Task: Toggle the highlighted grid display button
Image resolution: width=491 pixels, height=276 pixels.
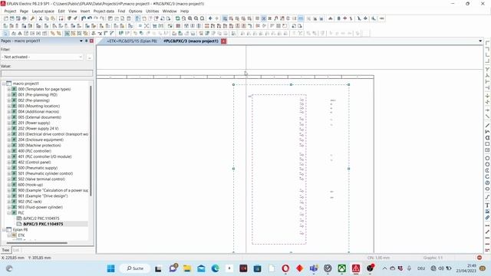Action: pos(225,18)
